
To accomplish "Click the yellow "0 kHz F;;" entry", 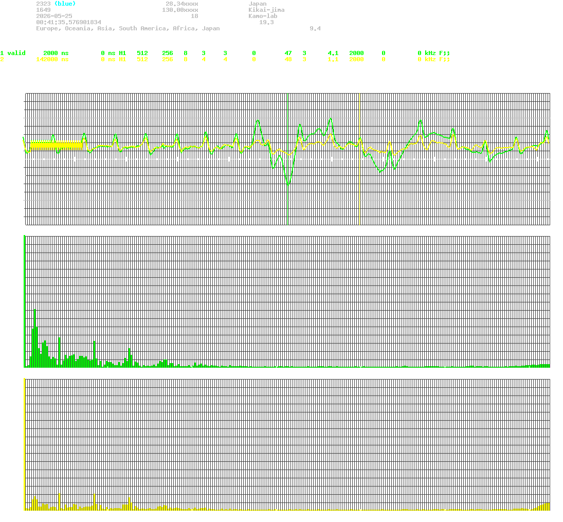I will pos(433,59).
